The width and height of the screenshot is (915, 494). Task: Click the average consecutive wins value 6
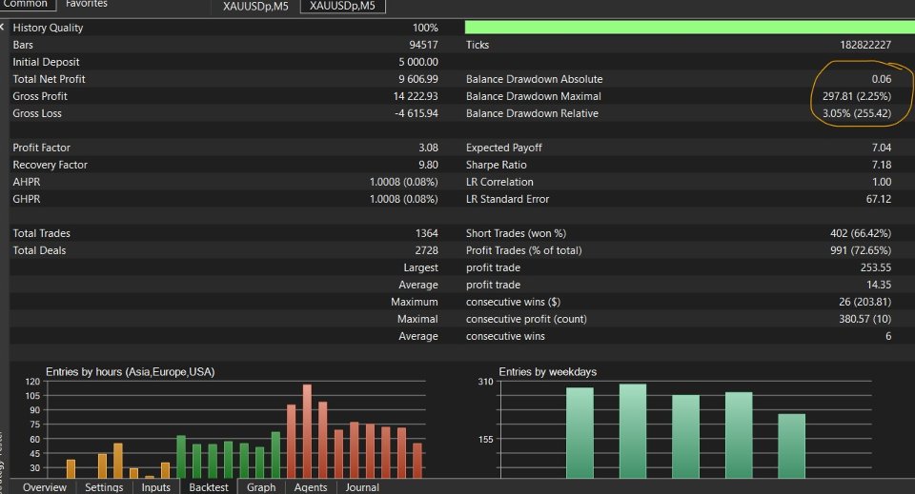tap(888, 336)
